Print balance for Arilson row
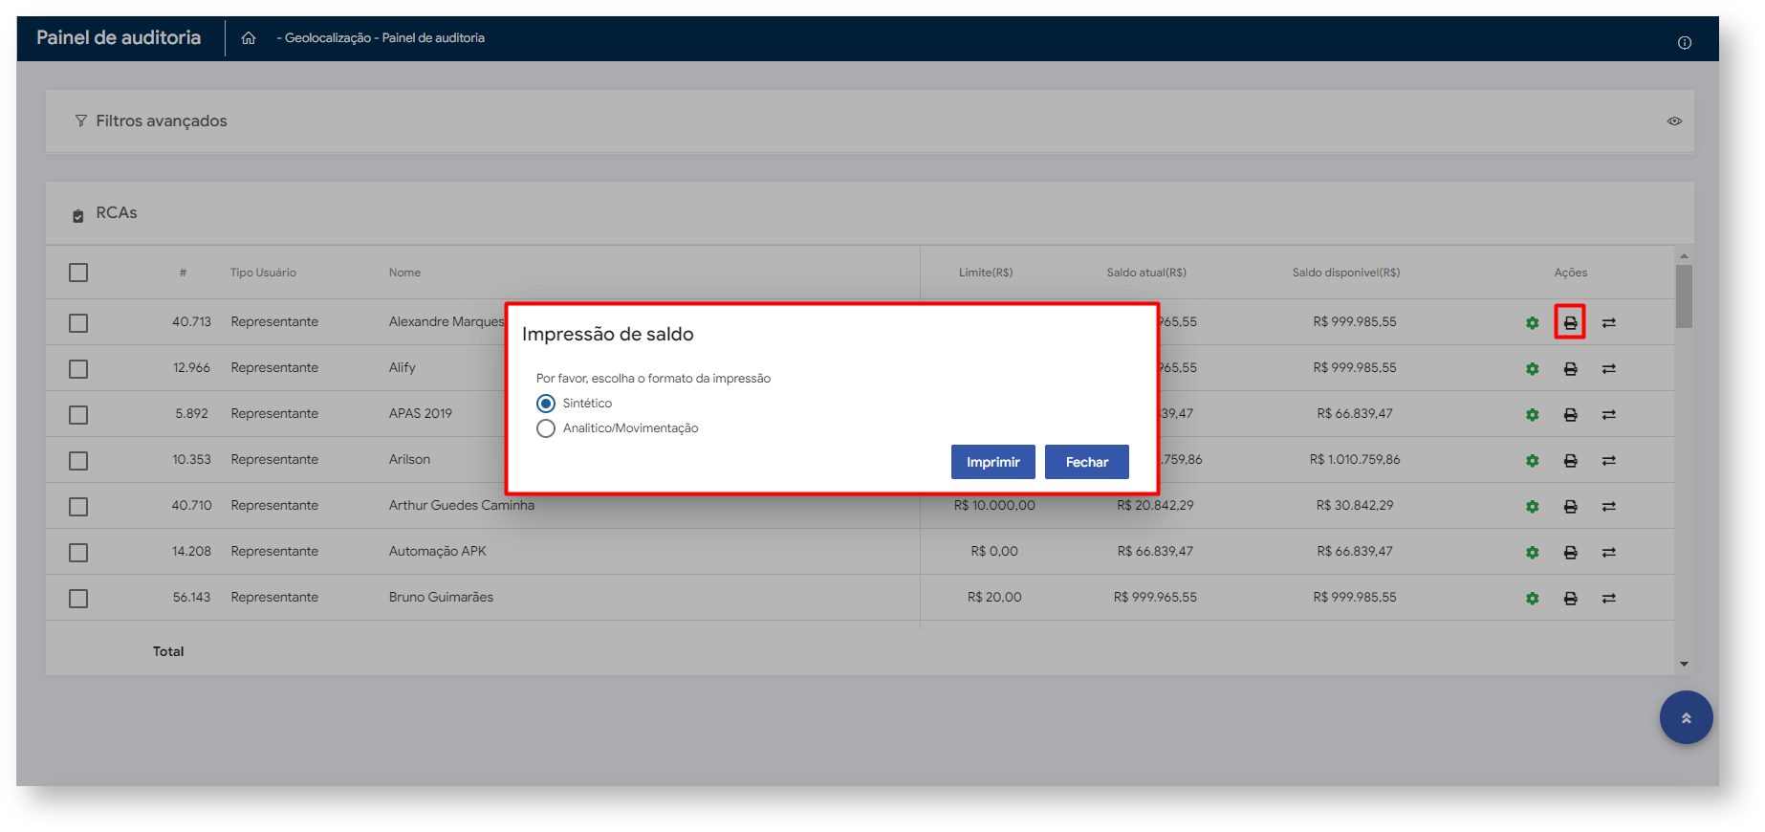1765x832 pixels. pyautogui.click(x=1570, y=460)
